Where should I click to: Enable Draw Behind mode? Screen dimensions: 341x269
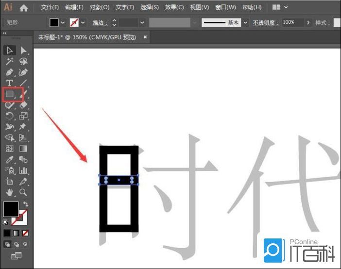17,244
